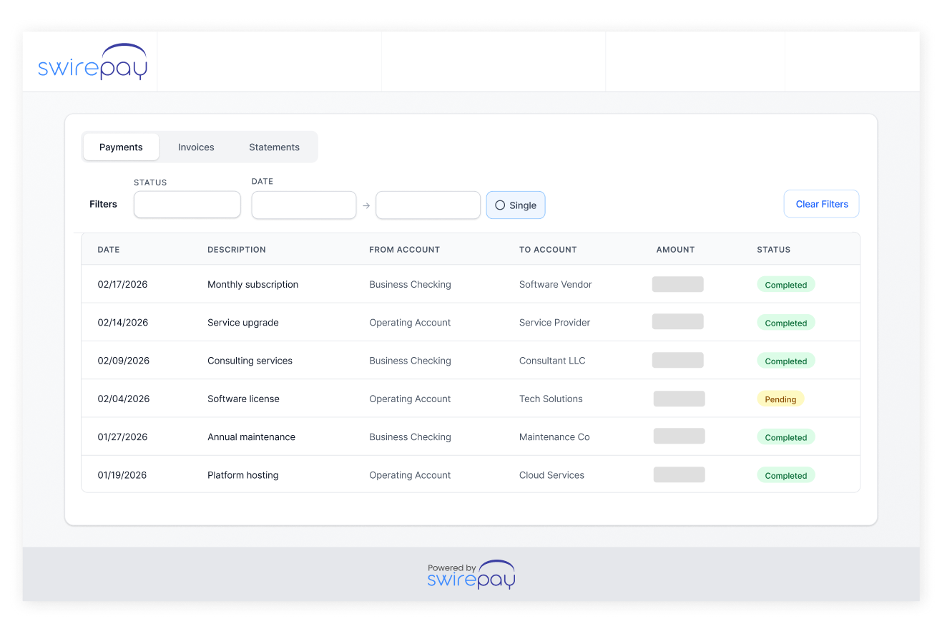The height and width of the screenshot is (619, 937).
Task: Click Completed badge in Platform hosting row
Action: click(x=786, y=476)
